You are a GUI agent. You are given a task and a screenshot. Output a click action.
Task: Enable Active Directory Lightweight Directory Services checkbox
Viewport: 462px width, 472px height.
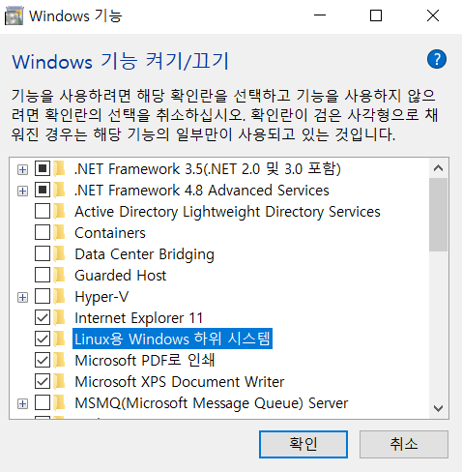point(43,212)
